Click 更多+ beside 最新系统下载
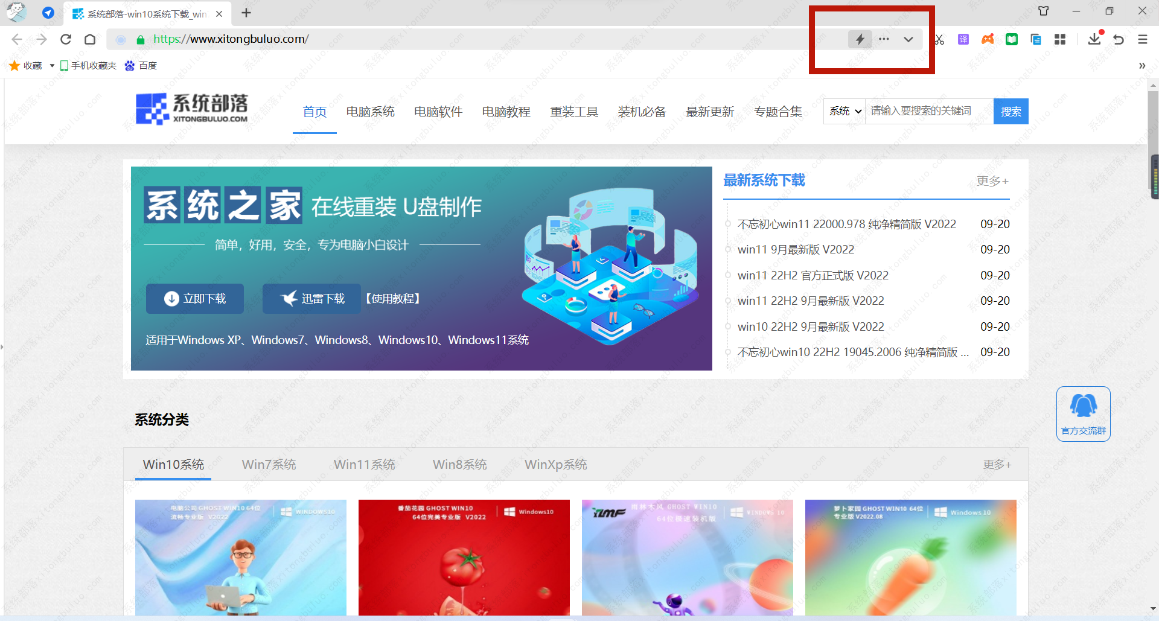This screenshot has width=1159, height=621. [x=993, y=181]
